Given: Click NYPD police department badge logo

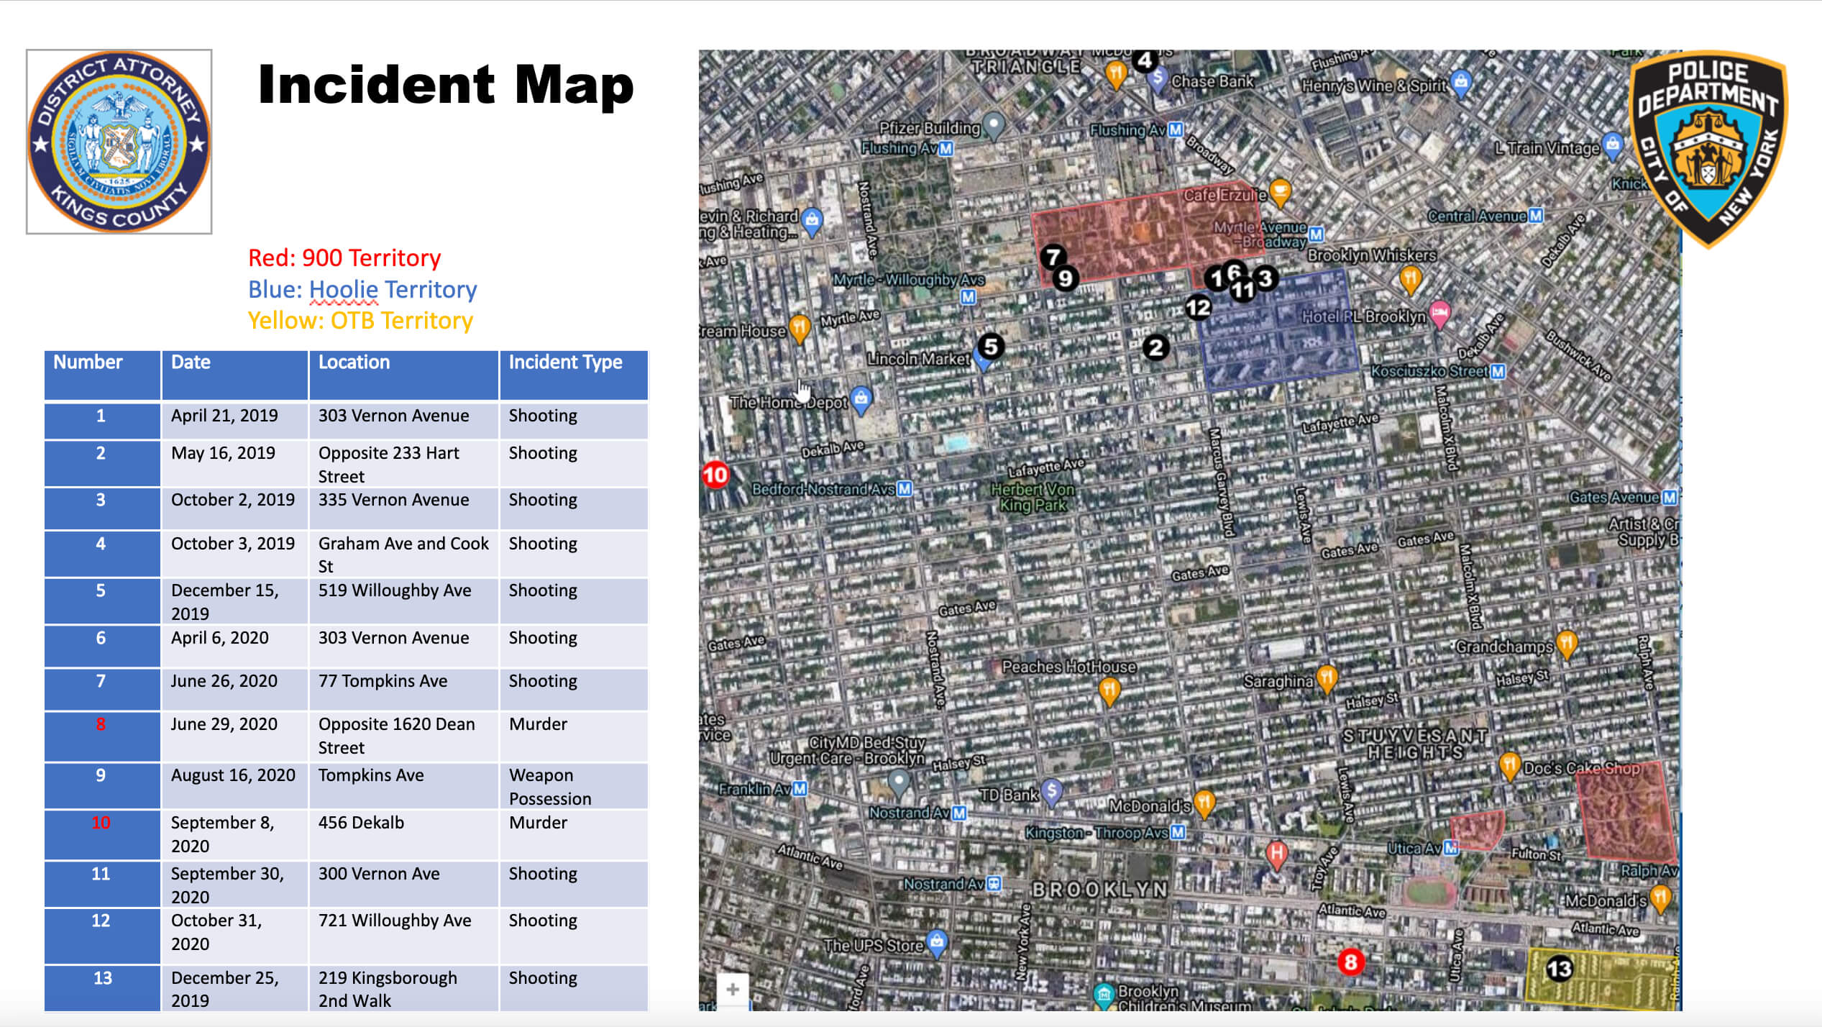Looking at the screenshot, I should pyautogui.click(x=1709, y=149).
